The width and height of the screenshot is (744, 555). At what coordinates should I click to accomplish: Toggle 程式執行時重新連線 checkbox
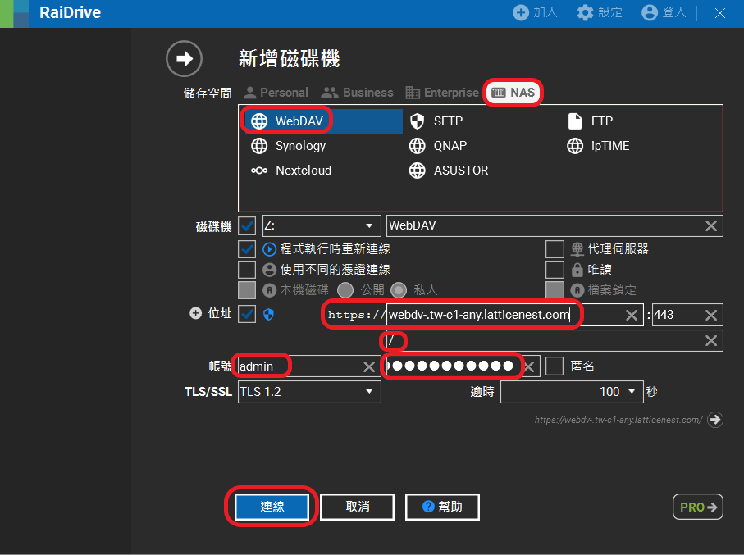(247, 249)
